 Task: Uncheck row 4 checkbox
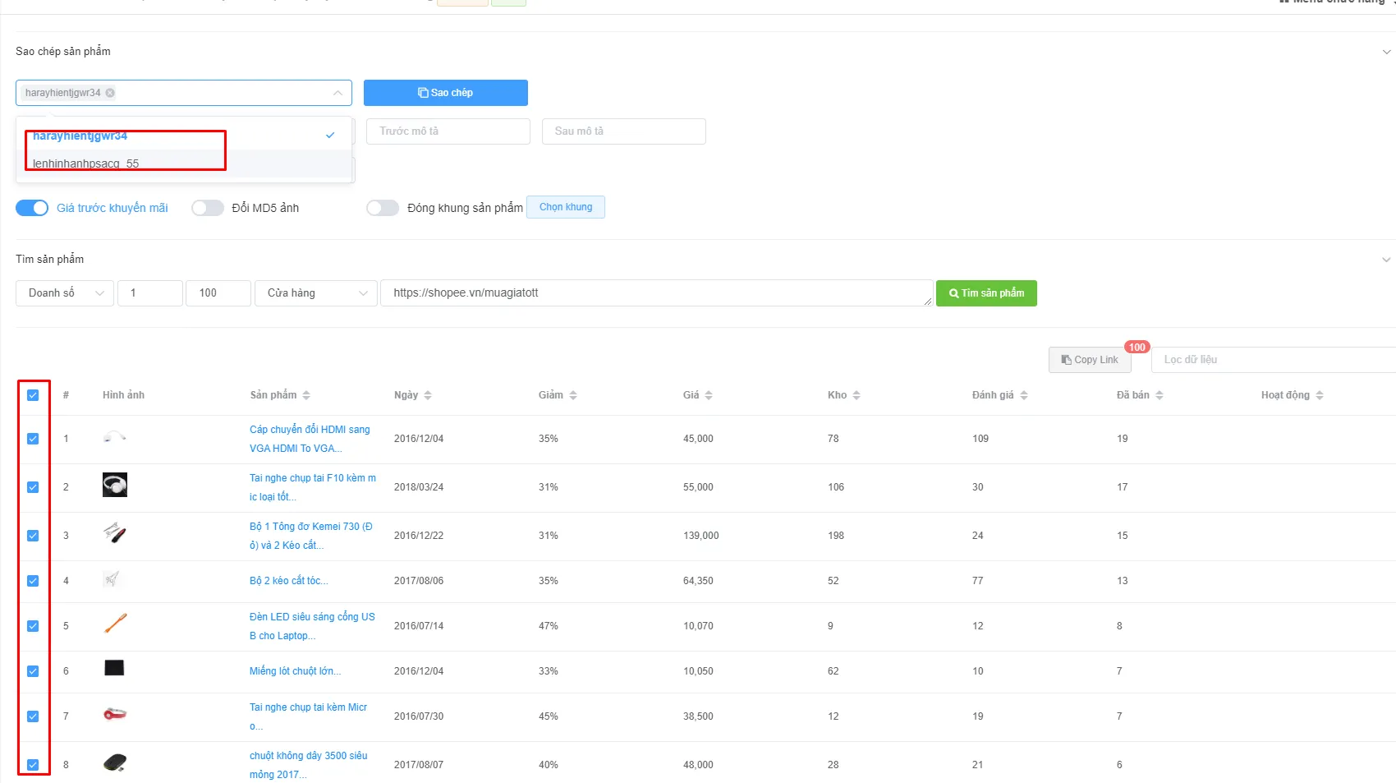tap(33, 581)
